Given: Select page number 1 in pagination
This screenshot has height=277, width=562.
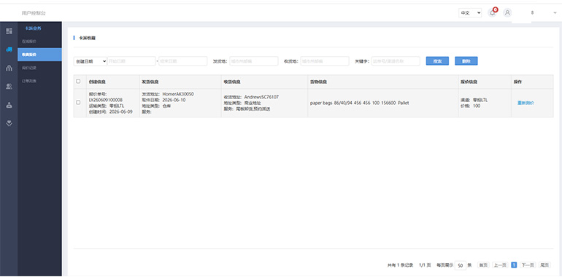Looking at the screenshot, I should (x=514, y=265).
